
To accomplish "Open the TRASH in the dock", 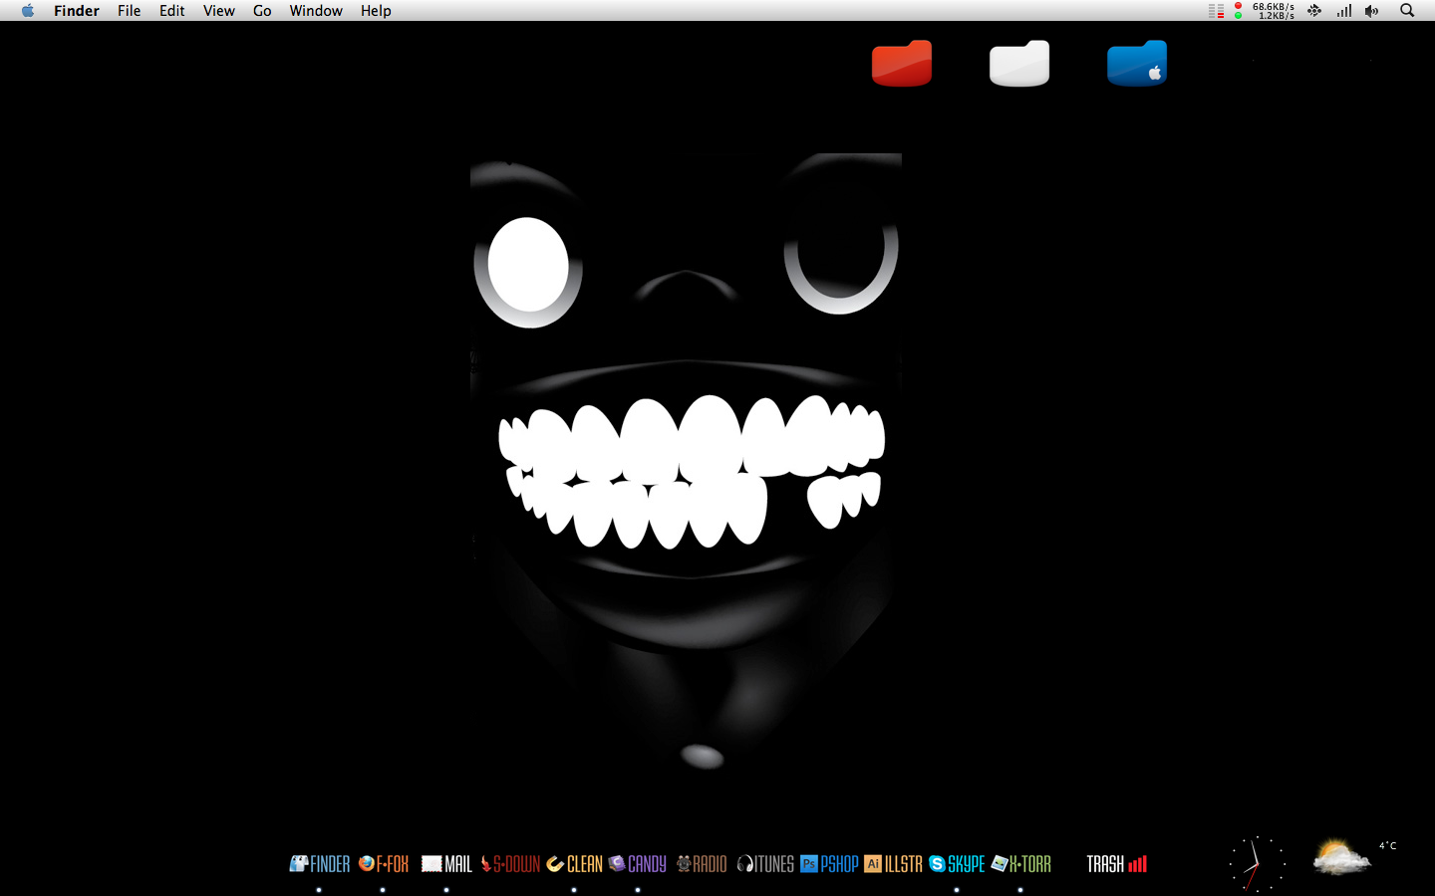I will click(1116, 864).
